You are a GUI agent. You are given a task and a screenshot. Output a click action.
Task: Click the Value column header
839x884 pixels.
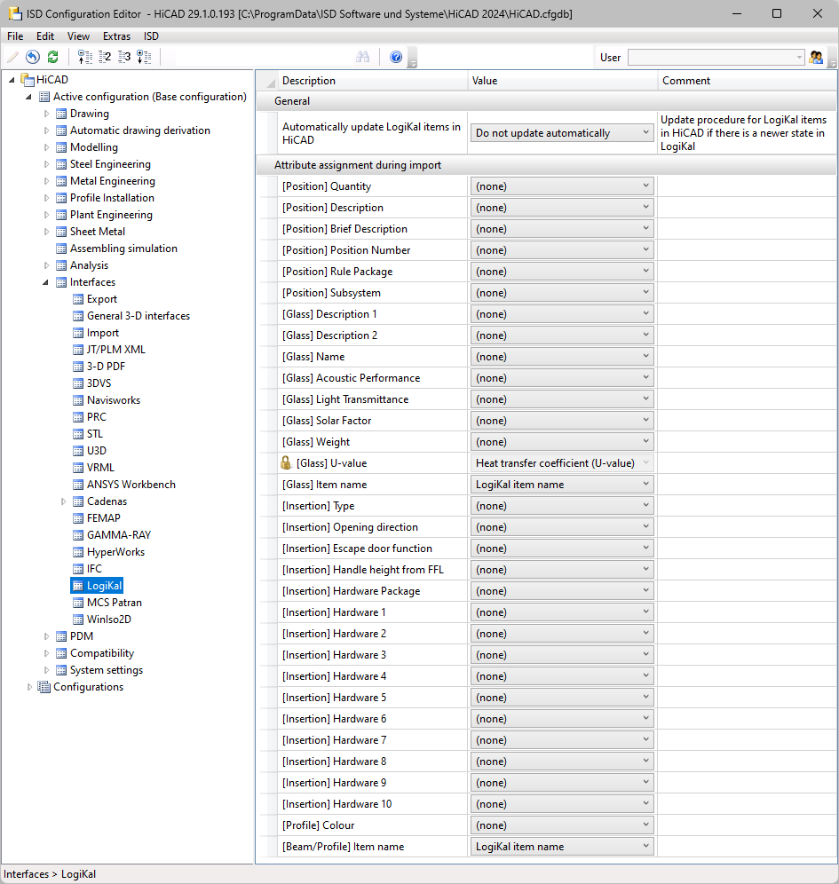(x=563, y=81)
